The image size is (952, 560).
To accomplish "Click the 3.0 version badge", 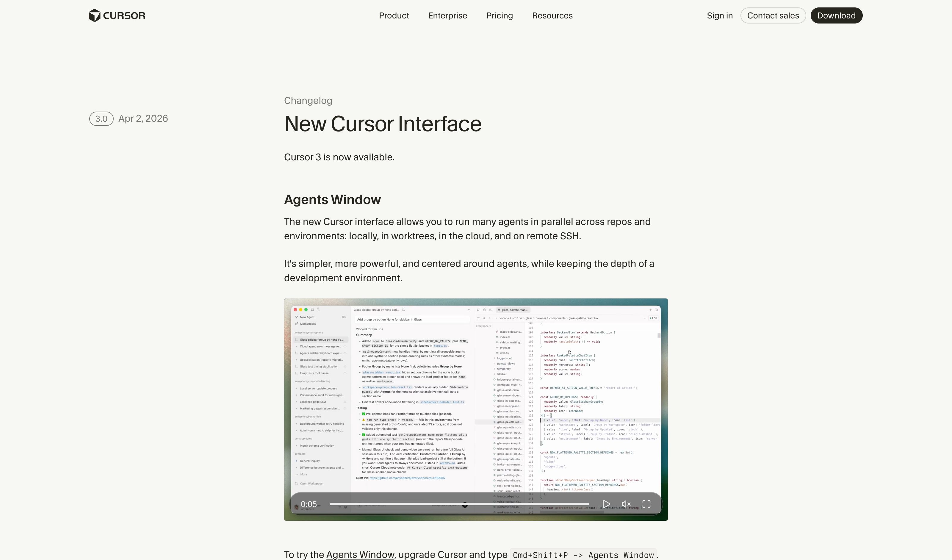I will point(101,119).
